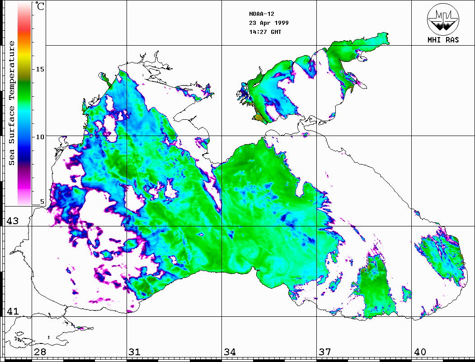Click longitude label "40"
Viewport: 475px width, 362px height.
[x=420, y=352]
